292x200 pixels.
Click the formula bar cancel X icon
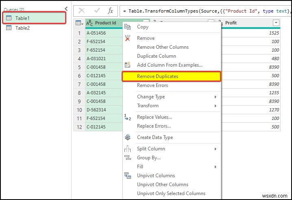(x=82, y=11)
